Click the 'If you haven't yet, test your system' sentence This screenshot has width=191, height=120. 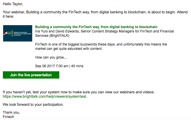(x=78, y=92)
